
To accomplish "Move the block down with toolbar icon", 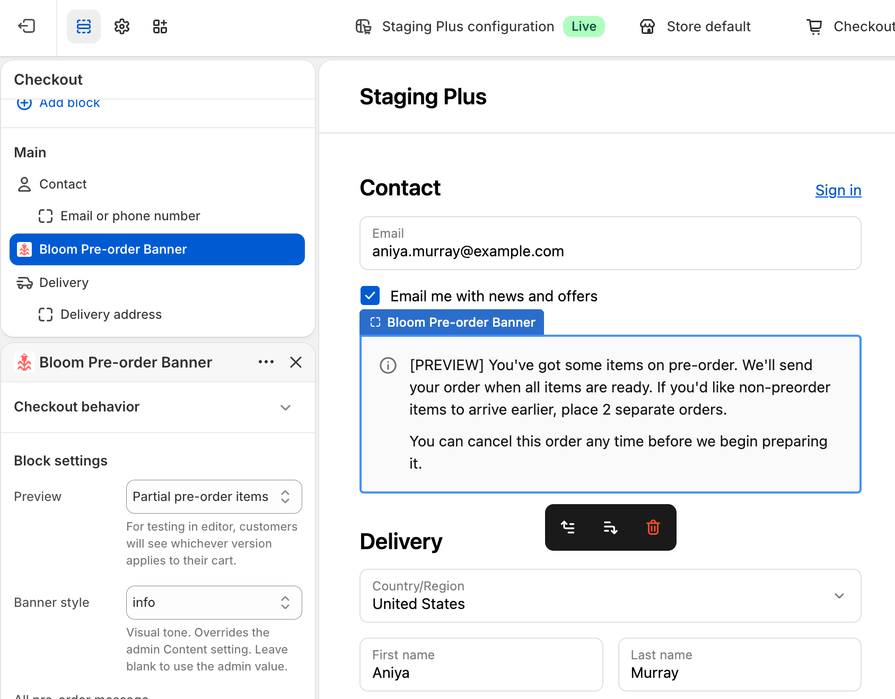I will (x=610, y=527).
